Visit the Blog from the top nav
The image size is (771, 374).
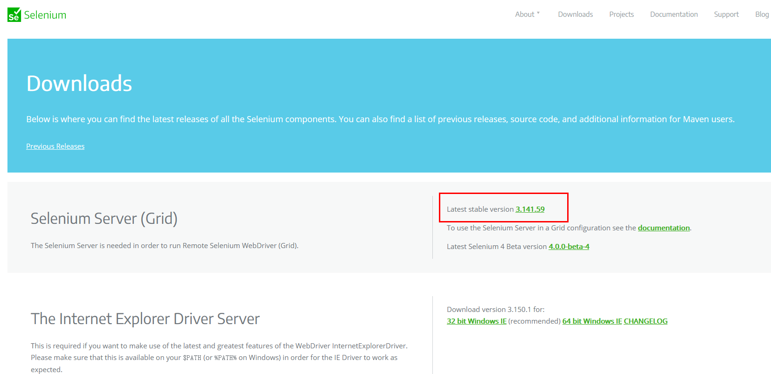click(762, 14)
